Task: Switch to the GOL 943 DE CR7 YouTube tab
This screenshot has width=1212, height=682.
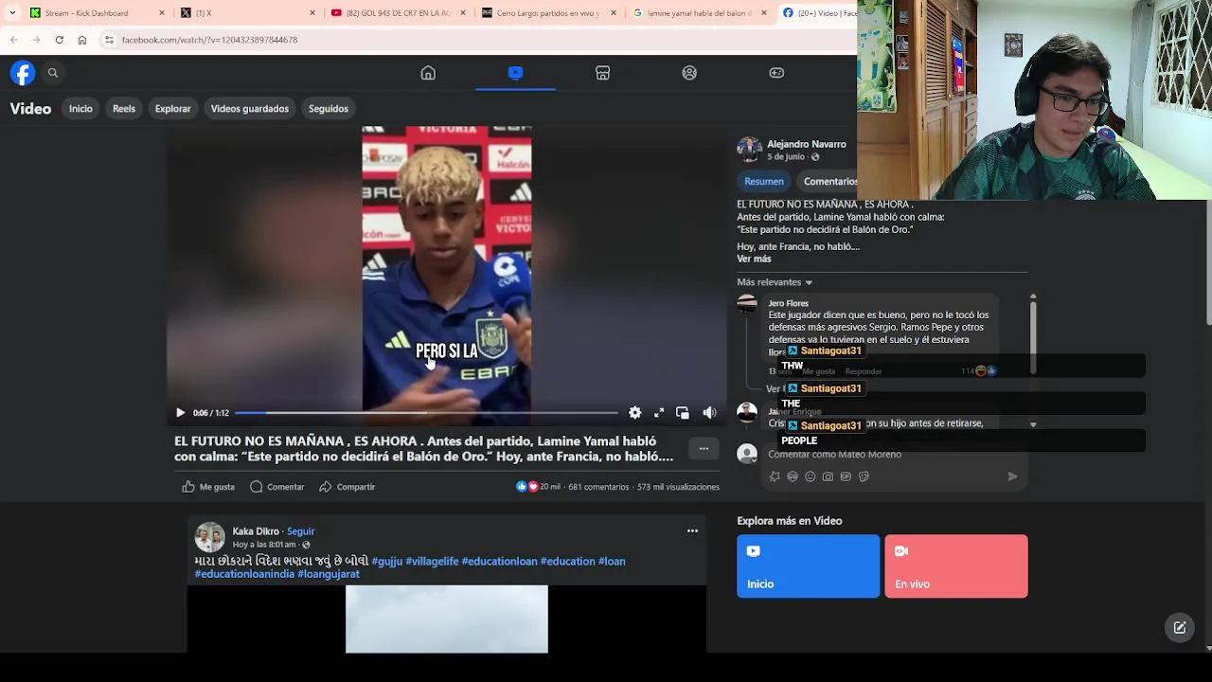Action: click(x=398, y=13)
